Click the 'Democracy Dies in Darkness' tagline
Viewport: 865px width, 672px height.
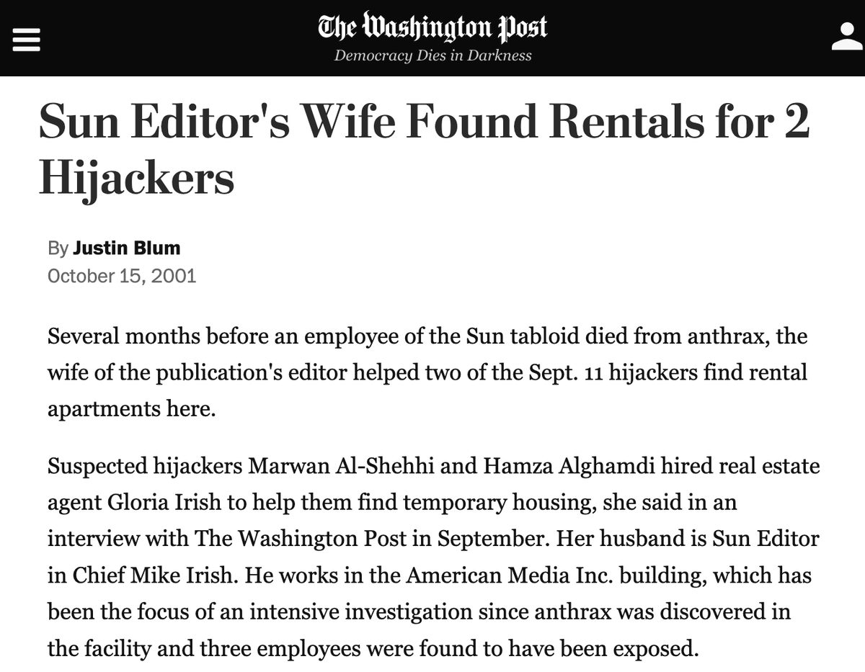432,56
